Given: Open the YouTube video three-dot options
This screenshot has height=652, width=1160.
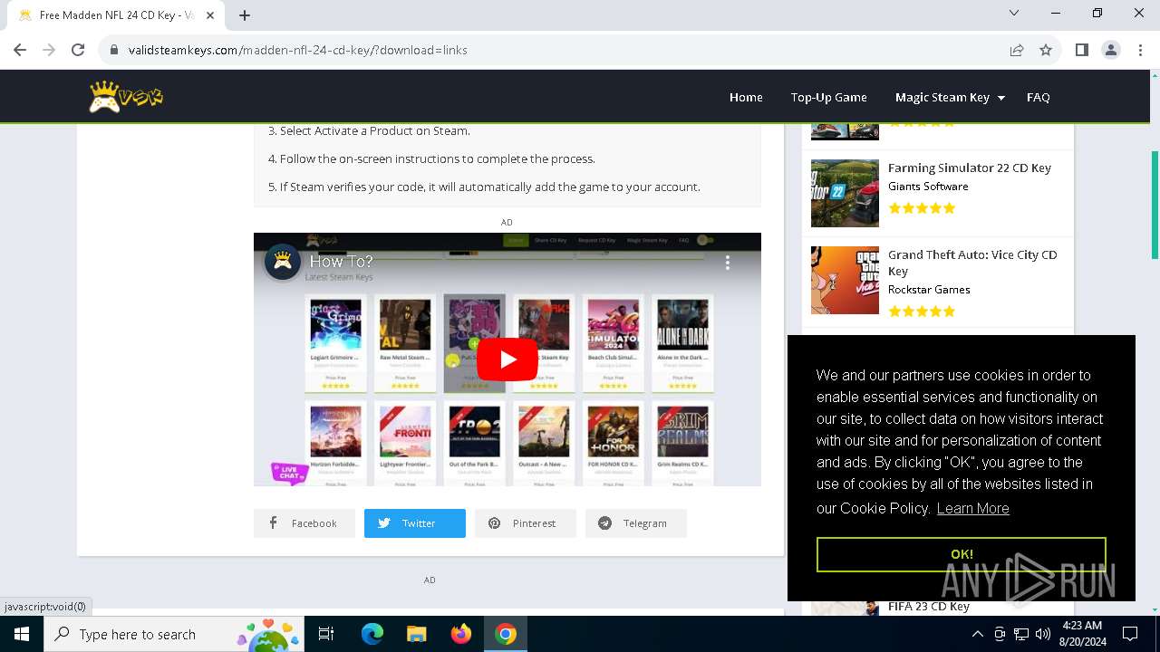Looking at the screenshot, I should coord(727,263).
